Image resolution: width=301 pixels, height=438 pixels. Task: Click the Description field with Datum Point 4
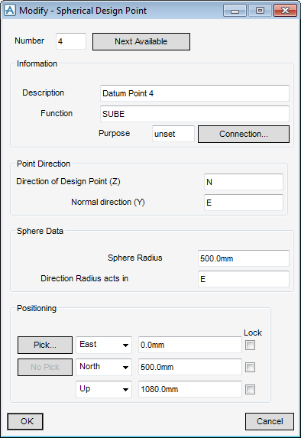pos(195,93)
